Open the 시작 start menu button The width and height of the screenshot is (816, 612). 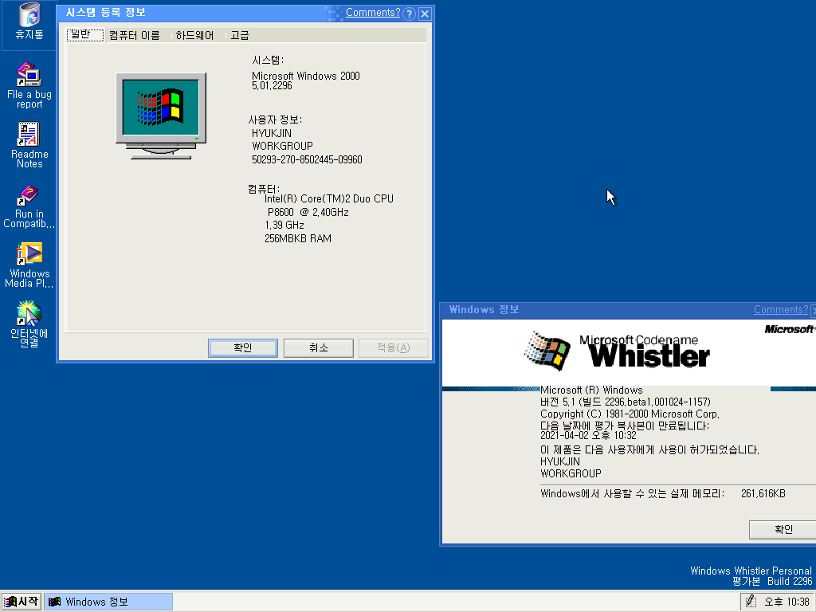tap(21, 602)
